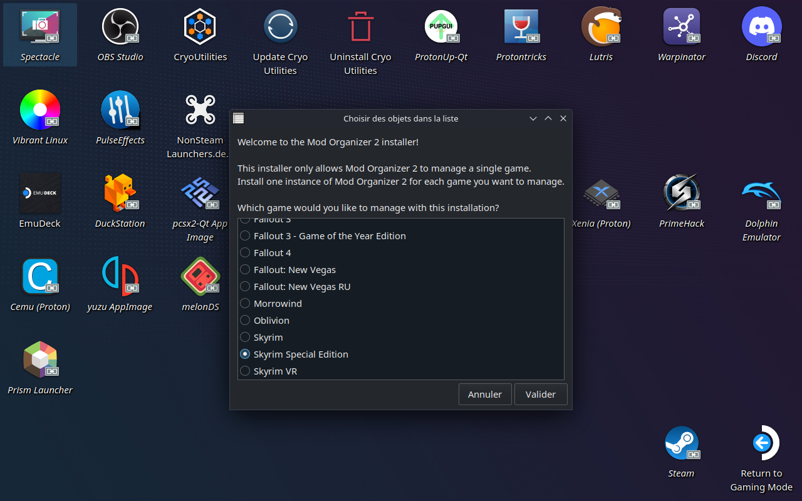Open ProtonUp-Qt from the desktop
The height and width of the screenshot is (501, 802).
point(442,26)
